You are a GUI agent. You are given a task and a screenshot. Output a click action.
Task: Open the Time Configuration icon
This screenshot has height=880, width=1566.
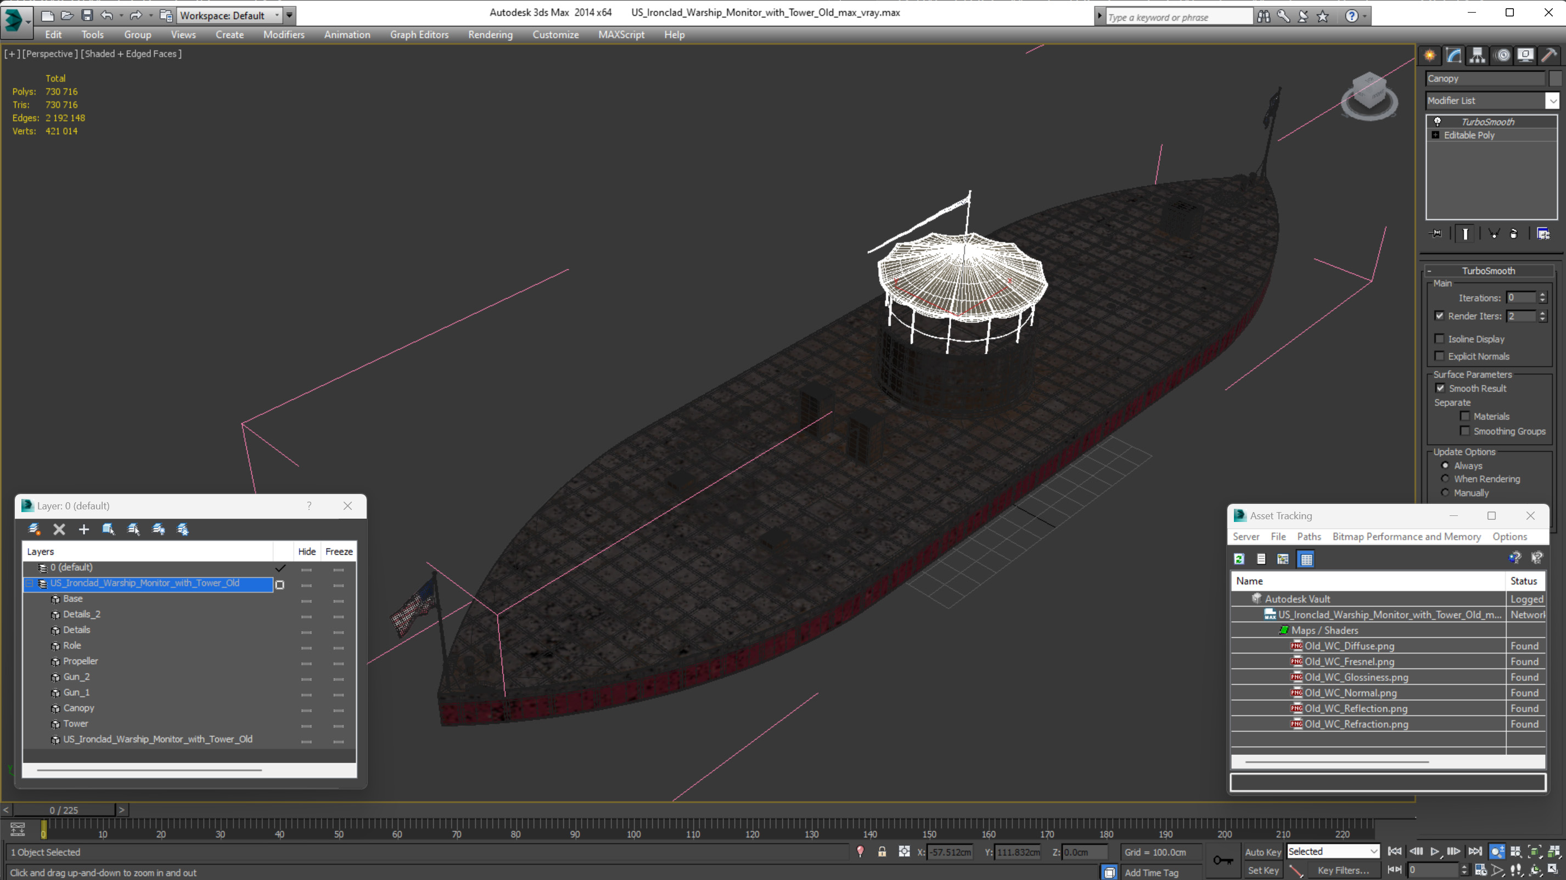(1481, 870)
